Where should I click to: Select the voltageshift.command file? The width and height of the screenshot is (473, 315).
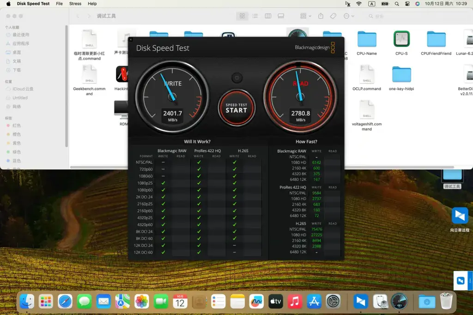click(367, 115)
